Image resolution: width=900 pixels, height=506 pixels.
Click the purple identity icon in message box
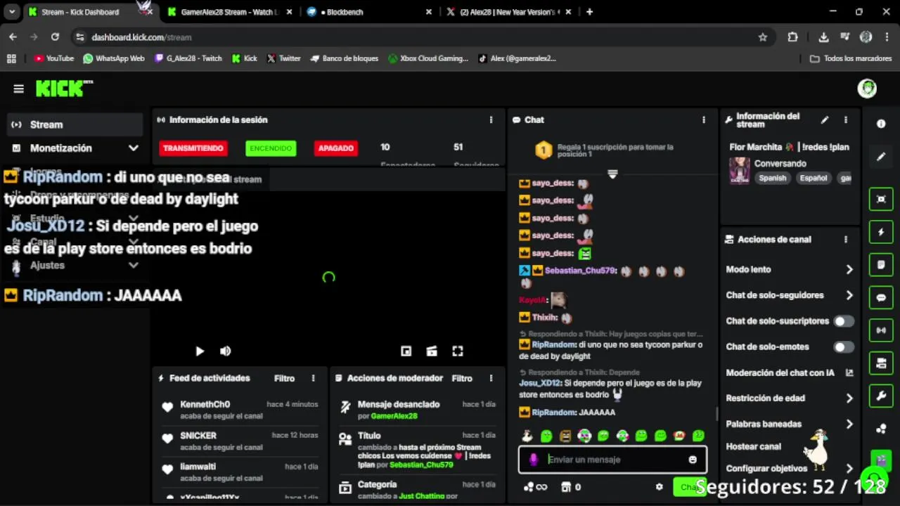(534, 460)
